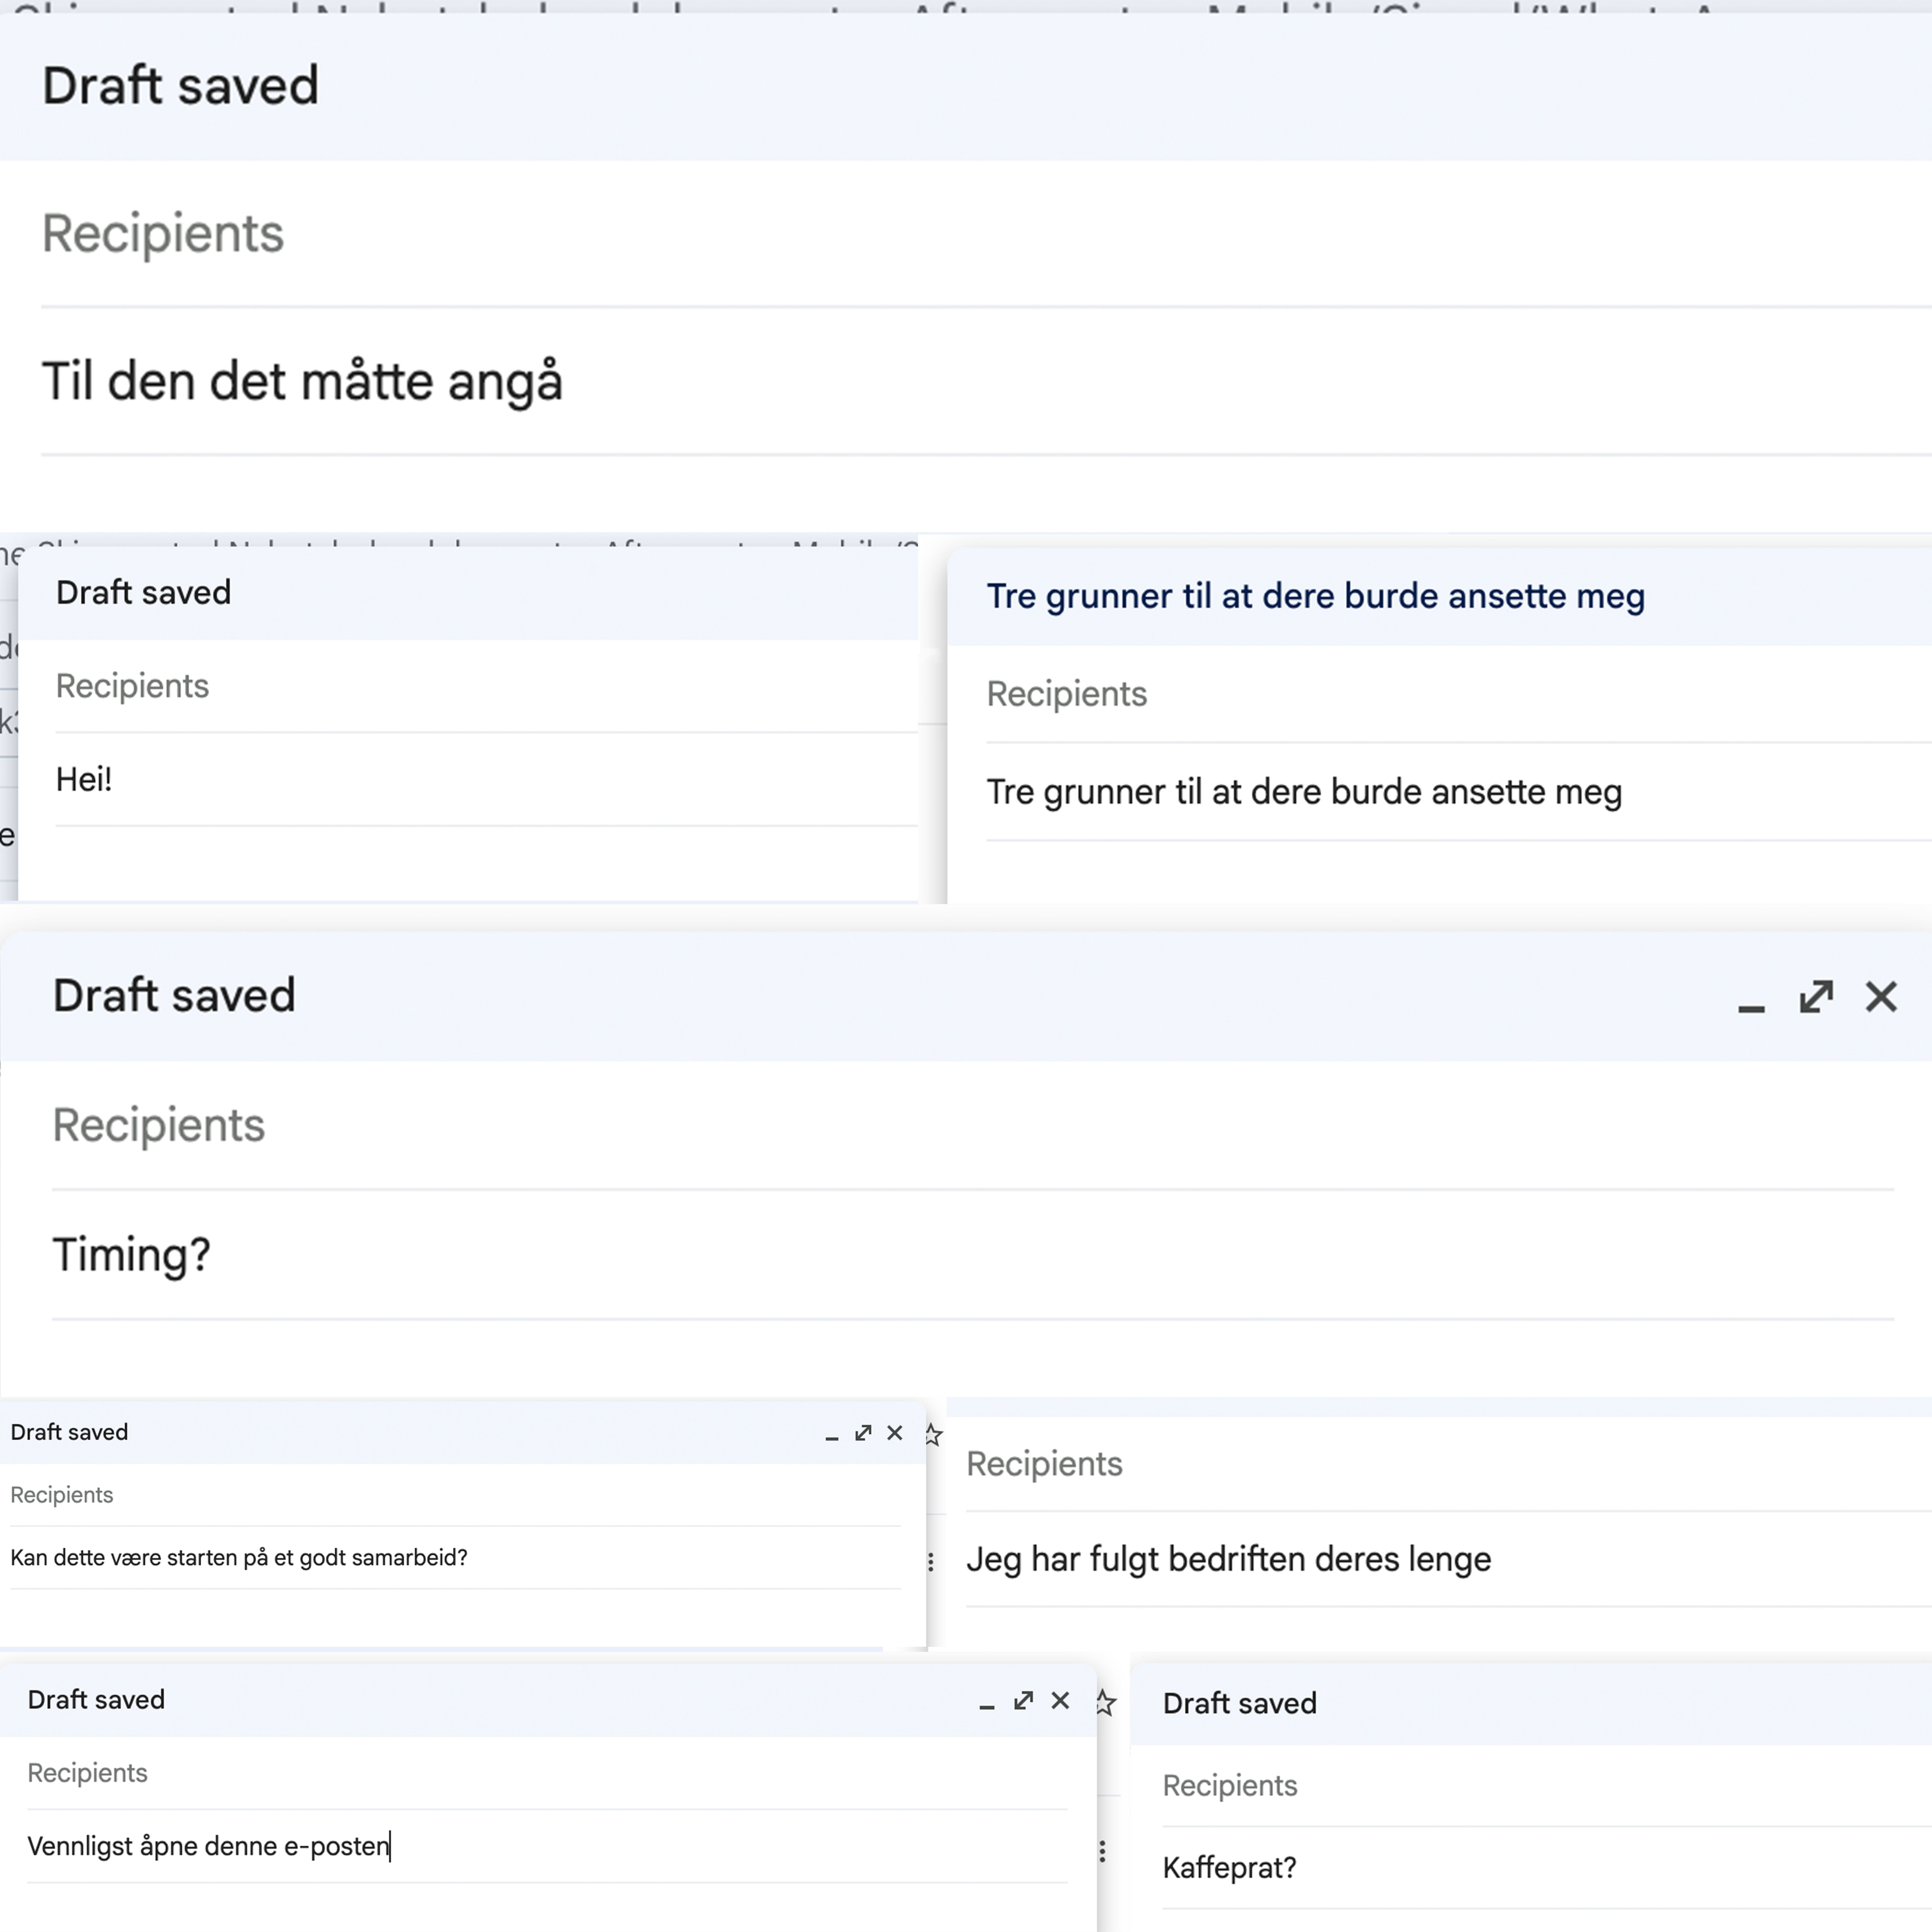
Task: Click Recipients field above 'Til den det måtte angå'
Action: click(x=986, y=234)
